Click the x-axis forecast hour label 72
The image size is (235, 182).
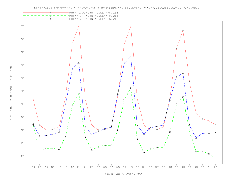189,167
